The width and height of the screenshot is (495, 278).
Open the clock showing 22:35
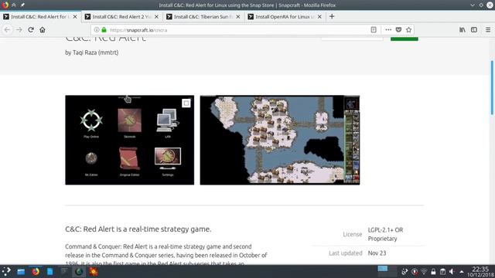[480, 271]
